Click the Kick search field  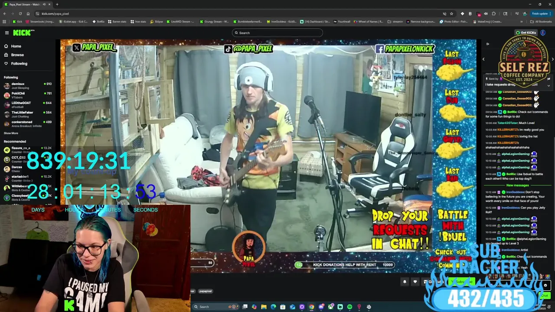tap(277, 32)
